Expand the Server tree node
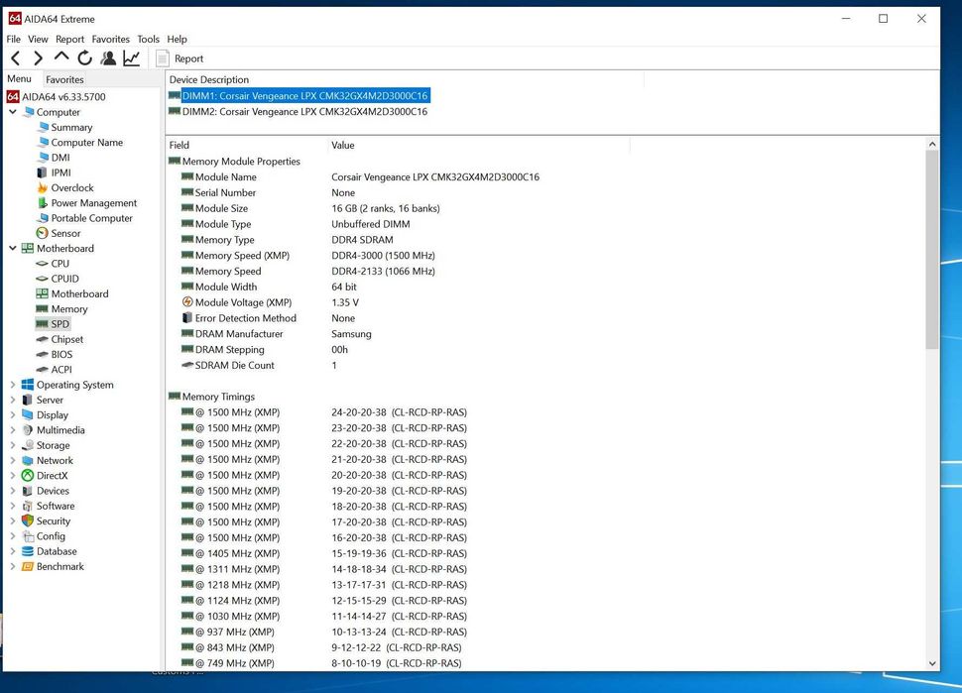 pos(13,400)
